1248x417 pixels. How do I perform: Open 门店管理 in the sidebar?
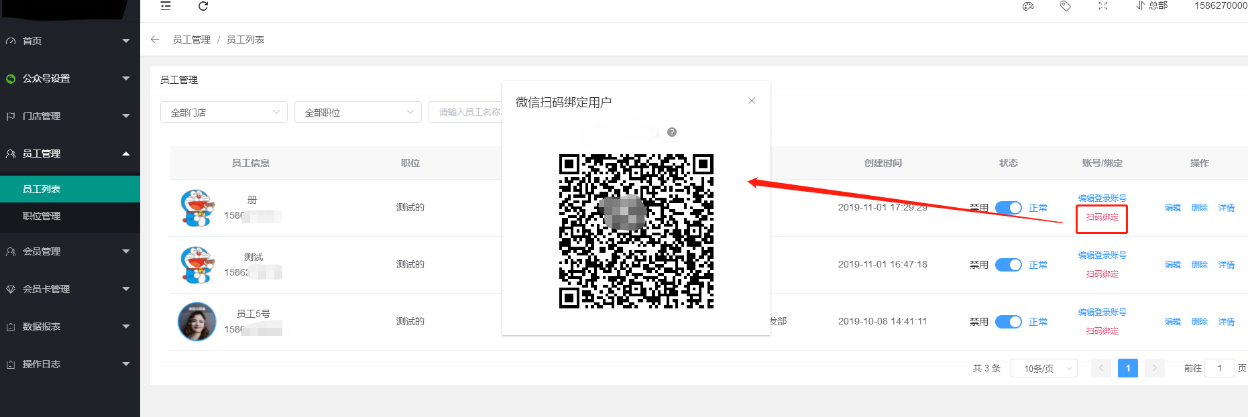(70, 116)
